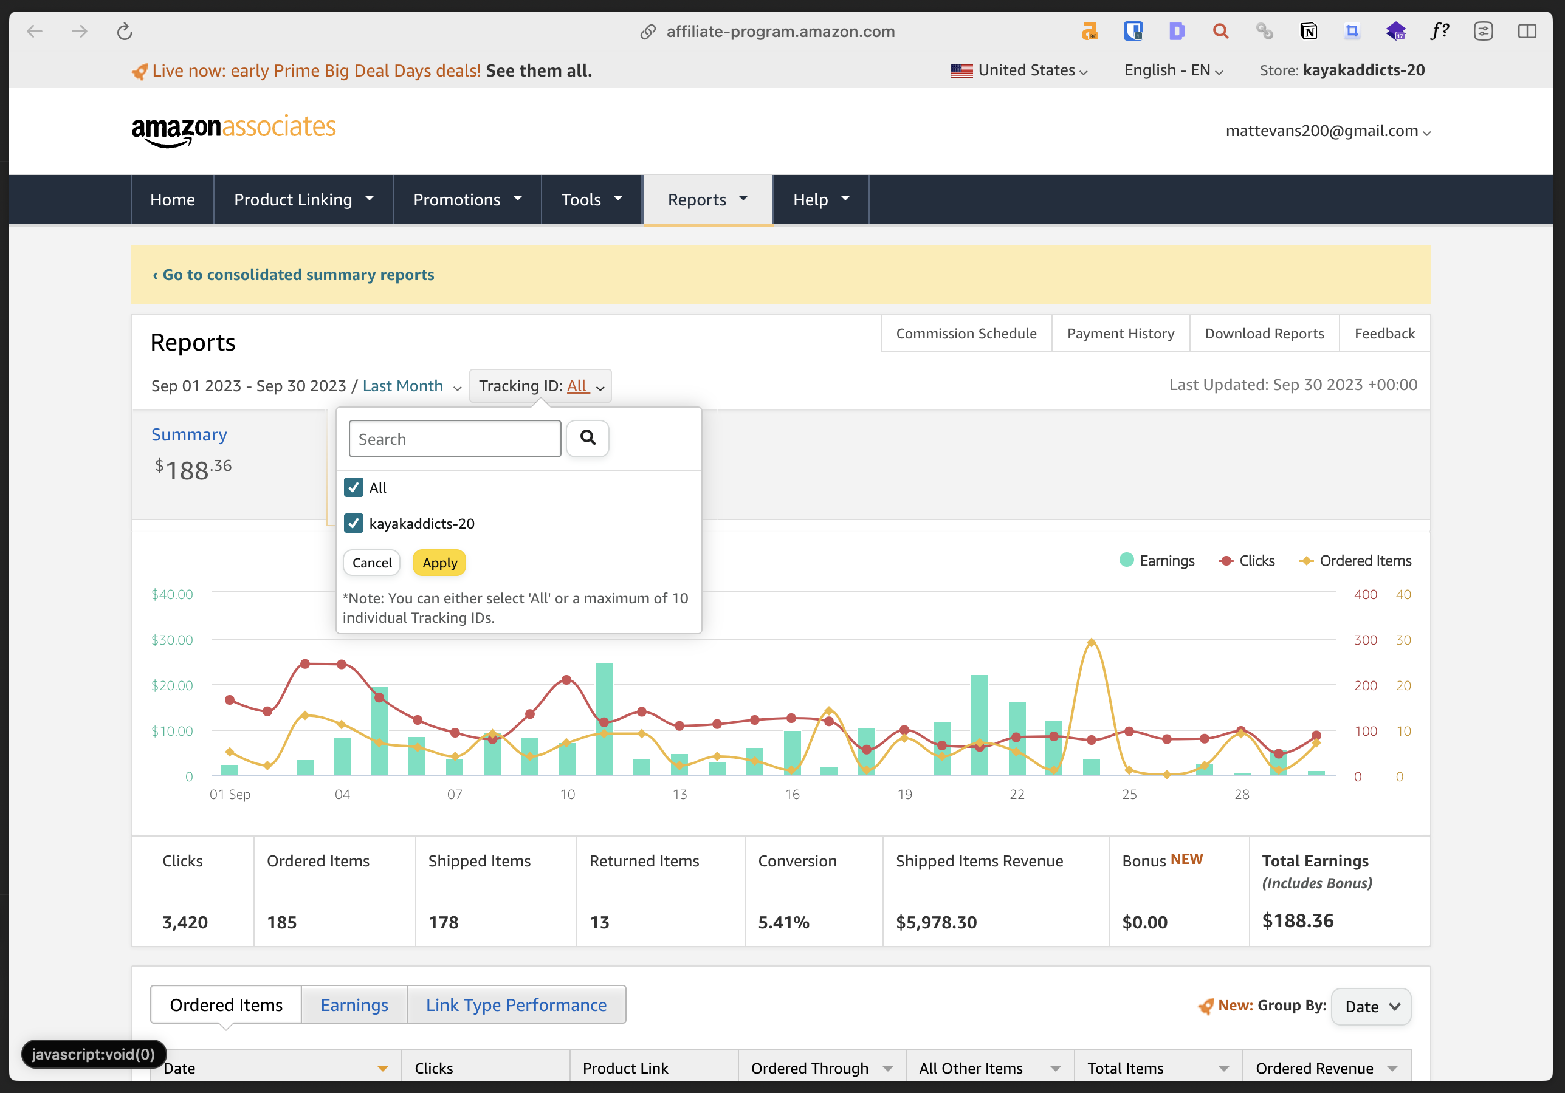The image size is (1565, 1093).
Task: Click the 'See them all.' deals link
Action: point(538,71)
